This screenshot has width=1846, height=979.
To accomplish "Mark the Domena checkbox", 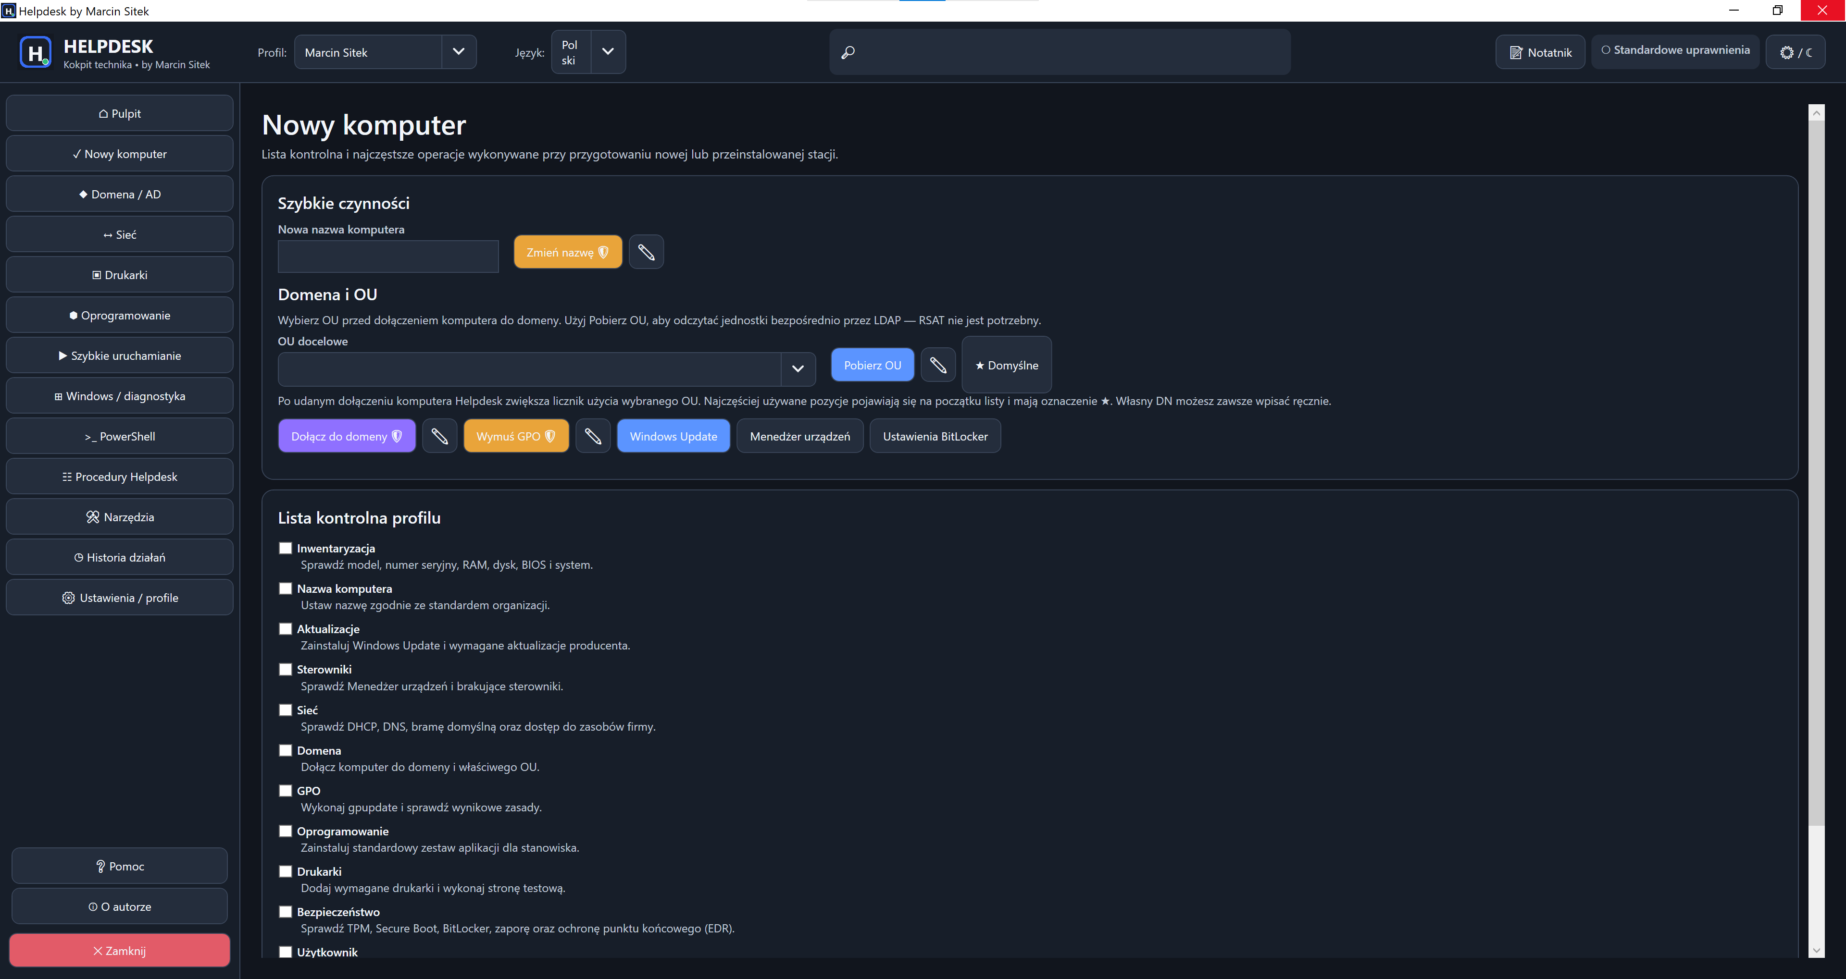I will point(285,750).
